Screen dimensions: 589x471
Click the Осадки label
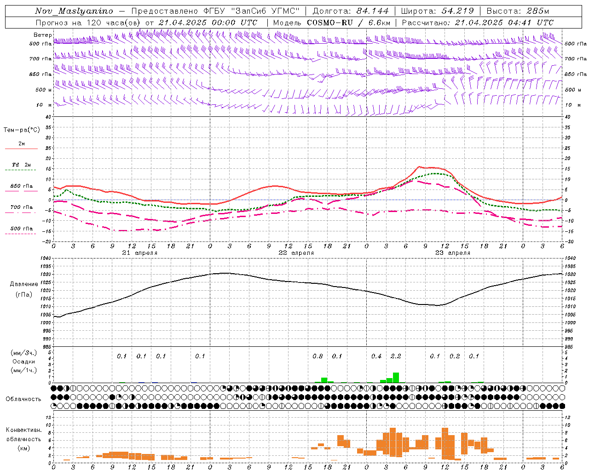(x=23, y=362)
